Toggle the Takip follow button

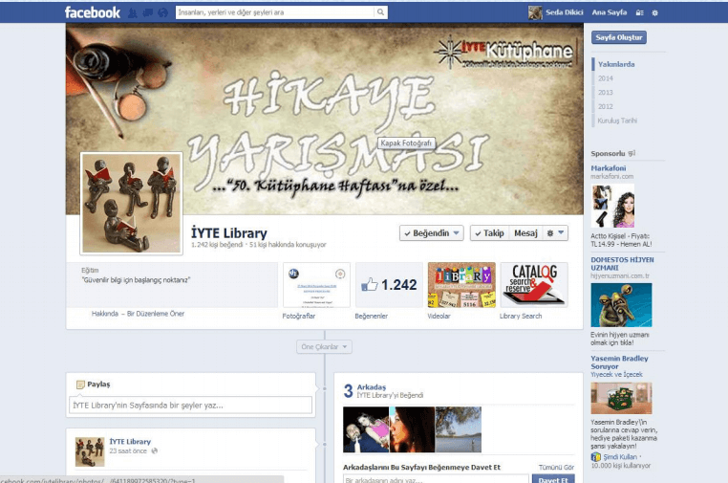[x=490, y=233]
